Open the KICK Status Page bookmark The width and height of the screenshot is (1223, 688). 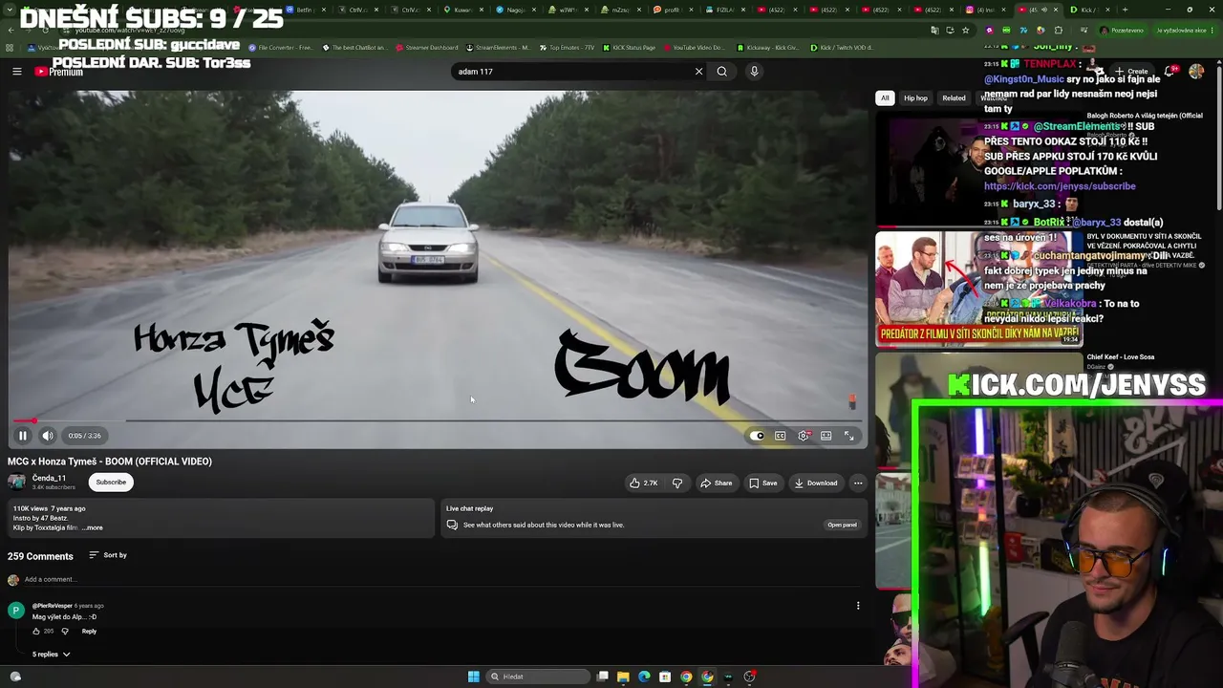628,48
